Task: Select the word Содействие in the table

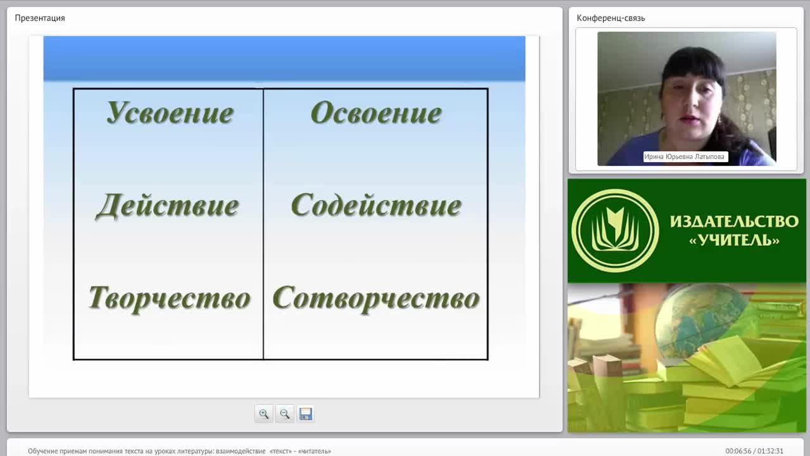Action: click(376, 206)
